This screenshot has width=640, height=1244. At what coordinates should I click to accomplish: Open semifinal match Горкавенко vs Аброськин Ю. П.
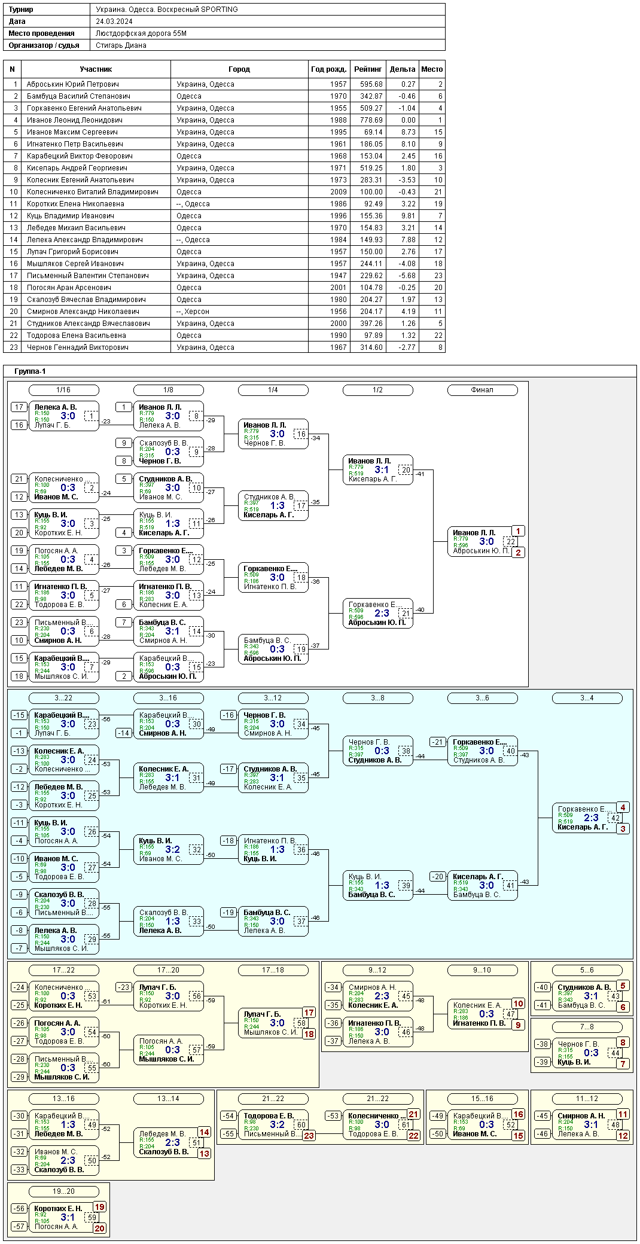[377, 614]
